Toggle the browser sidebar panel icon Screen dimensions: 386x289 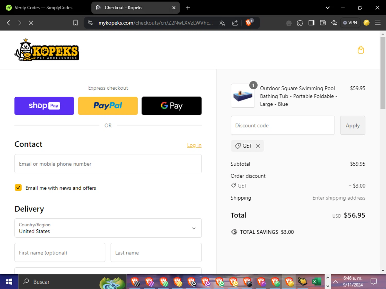pos(311,23)
